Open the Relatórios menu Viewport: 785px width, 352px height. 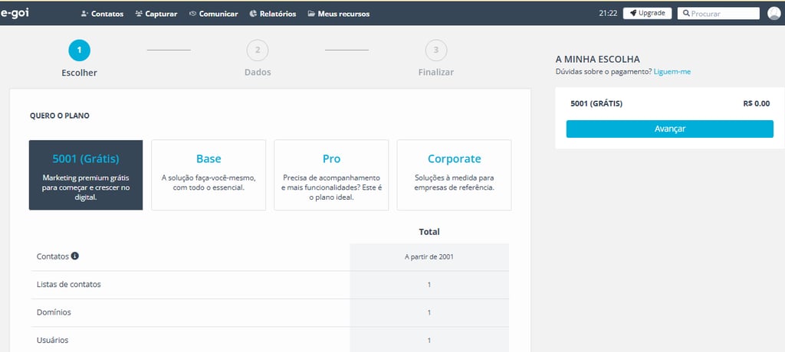(x=273, y=14)
